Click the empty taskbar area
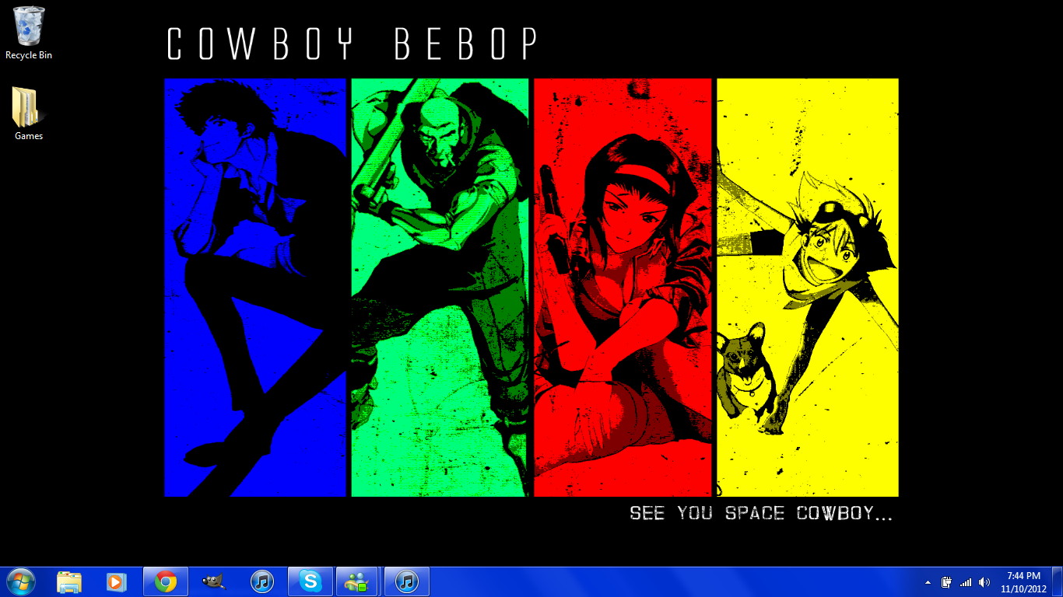 tap(661, 581)
